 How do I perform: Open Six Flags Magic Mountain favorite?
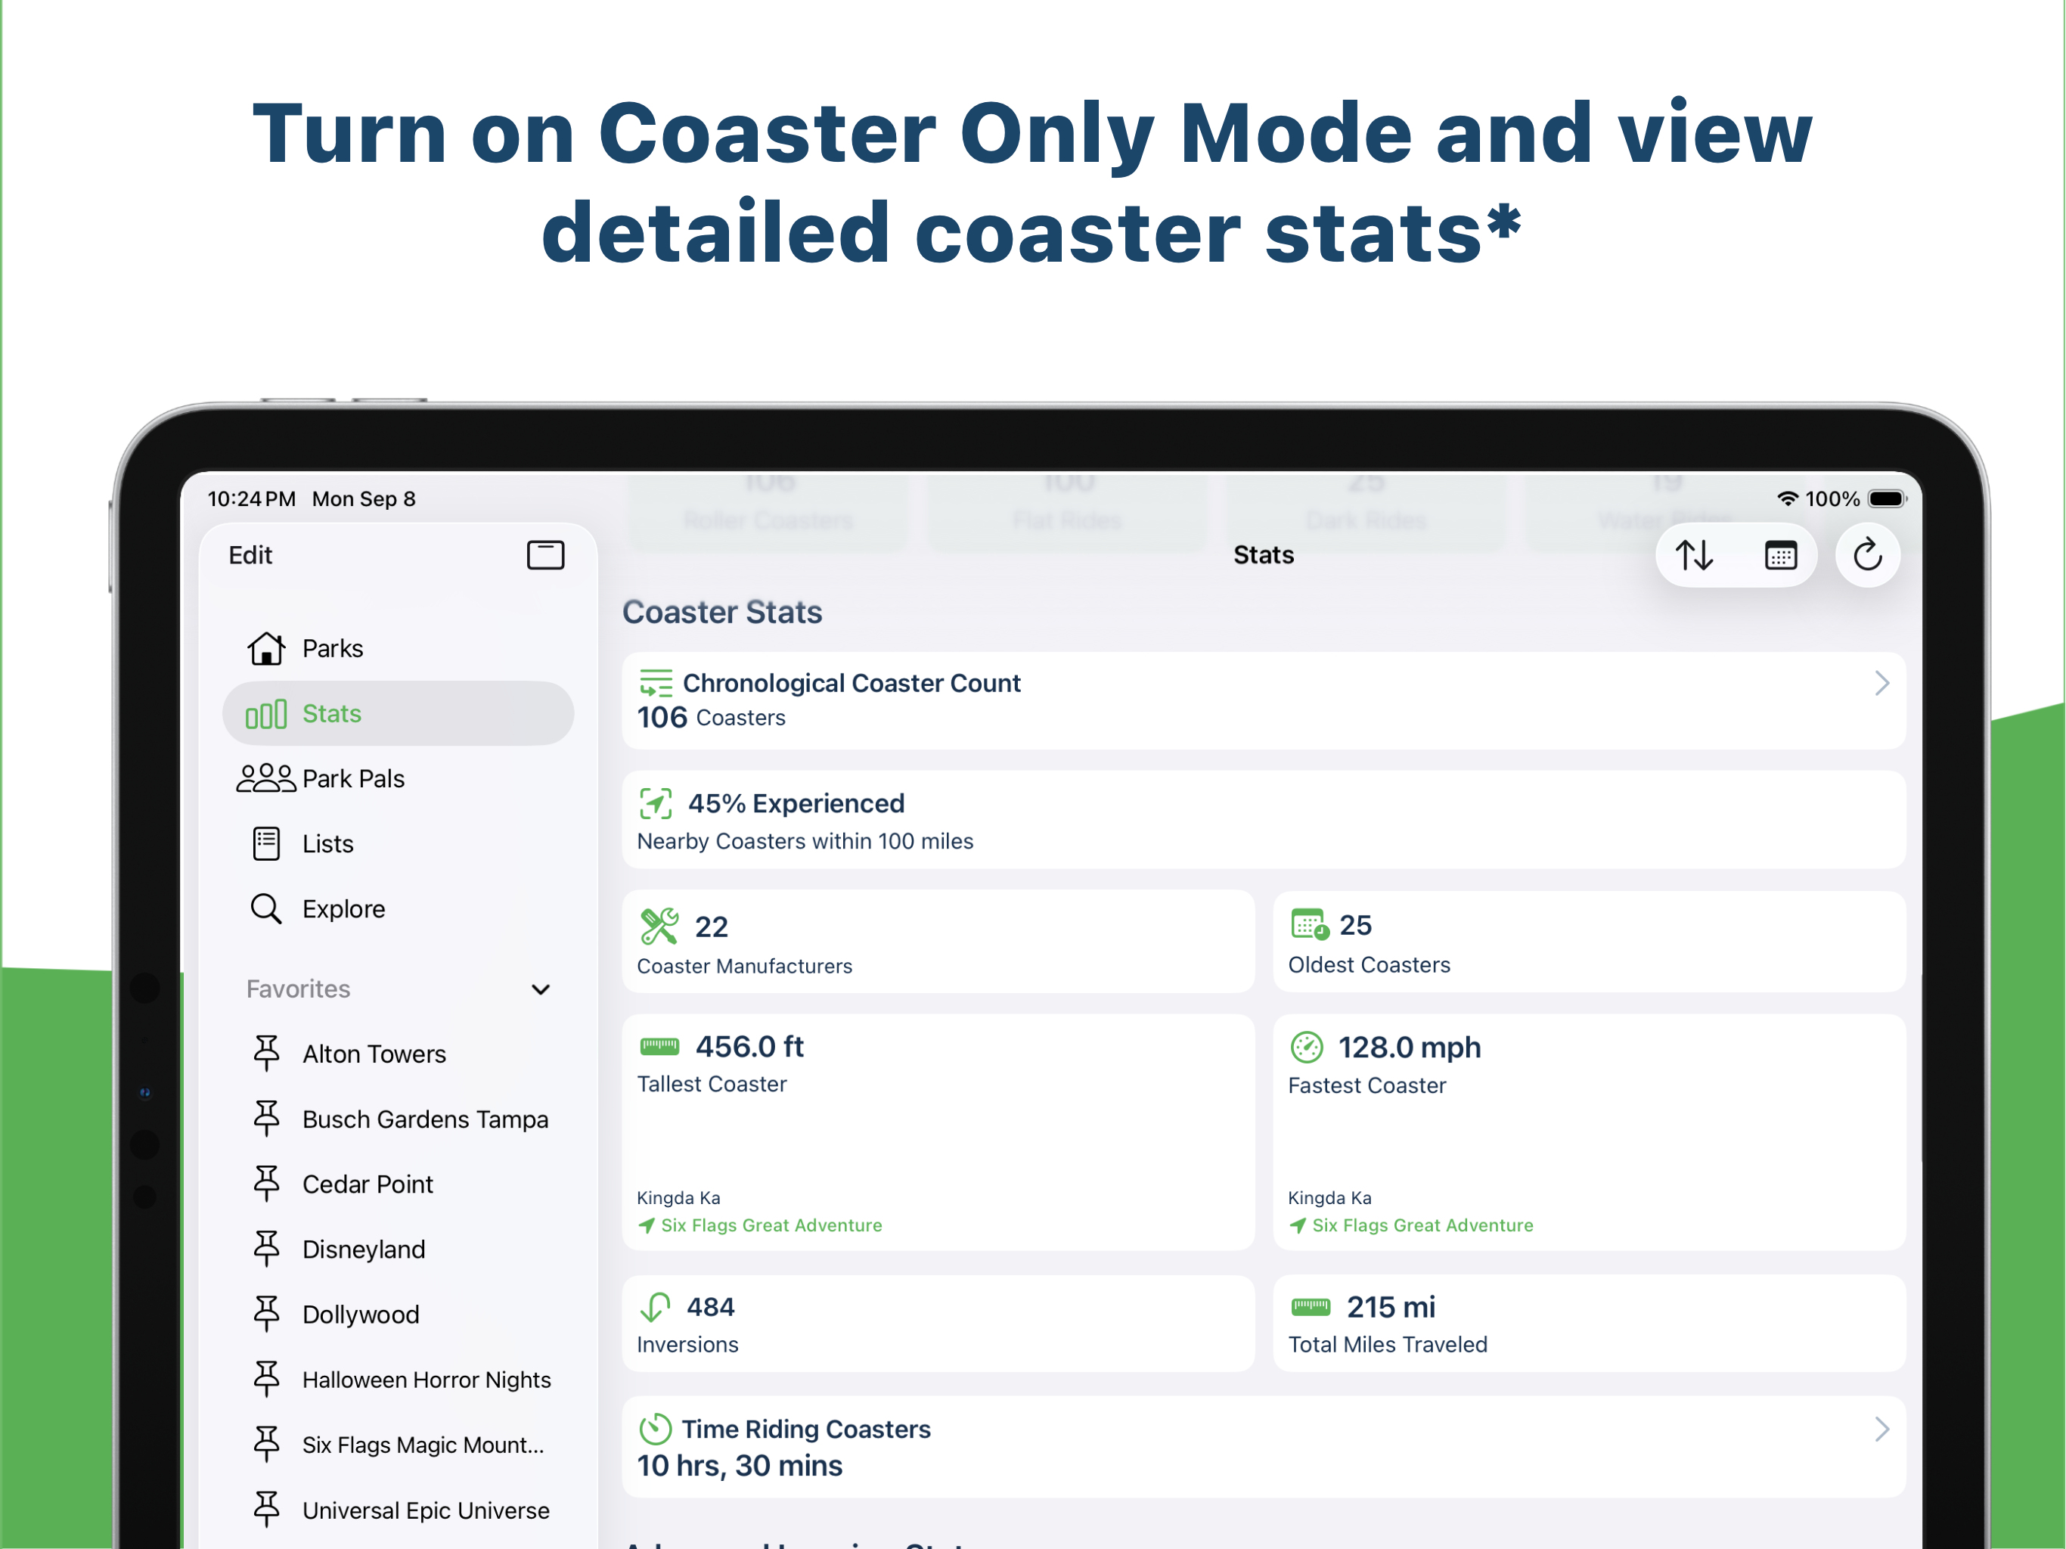(x=398, y=1445)
